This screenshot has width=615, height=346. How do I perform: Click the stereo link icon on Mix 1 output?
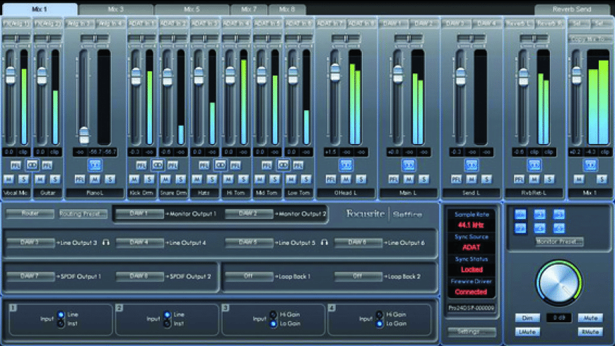click(x=590, y=165)
